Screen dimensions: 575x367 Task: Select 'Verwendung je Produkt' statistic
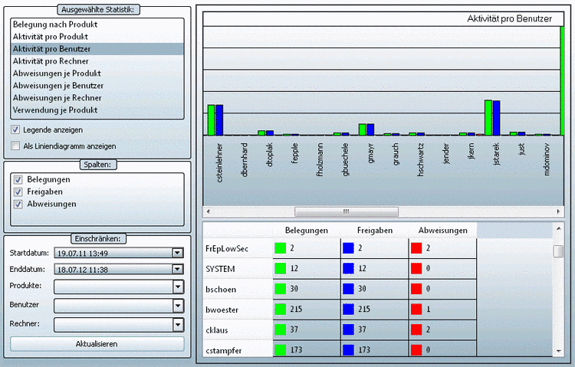[x=97, y=110]
